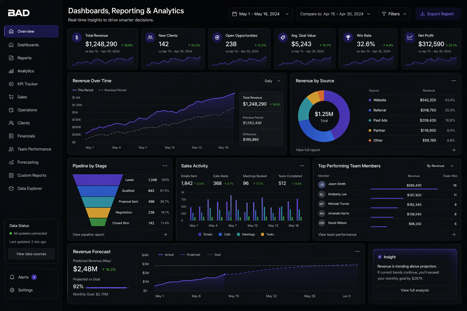Open the View team performance link
Viewport: 467px width, 311px height.
(337, 234)
